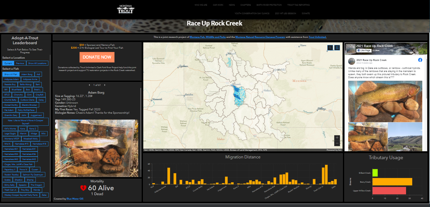Go to next fish record arrow

coord(105,85)
